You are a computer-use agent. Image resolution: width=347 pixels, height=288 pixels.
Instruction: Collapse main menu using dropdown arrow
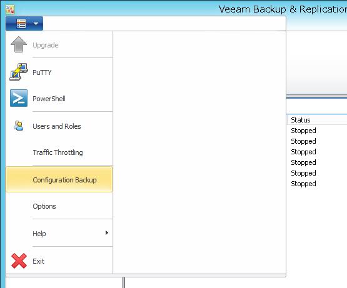(36, 24)
